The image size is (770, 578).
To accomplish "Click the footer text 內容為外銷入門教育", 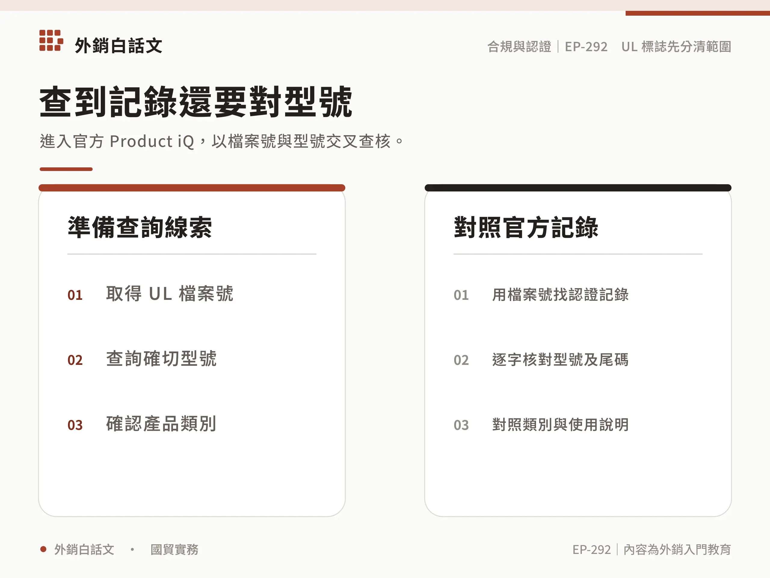I will 677,549.
